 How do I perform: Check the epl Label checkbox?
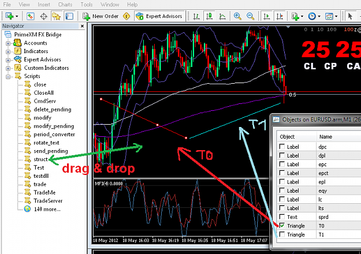282,182
